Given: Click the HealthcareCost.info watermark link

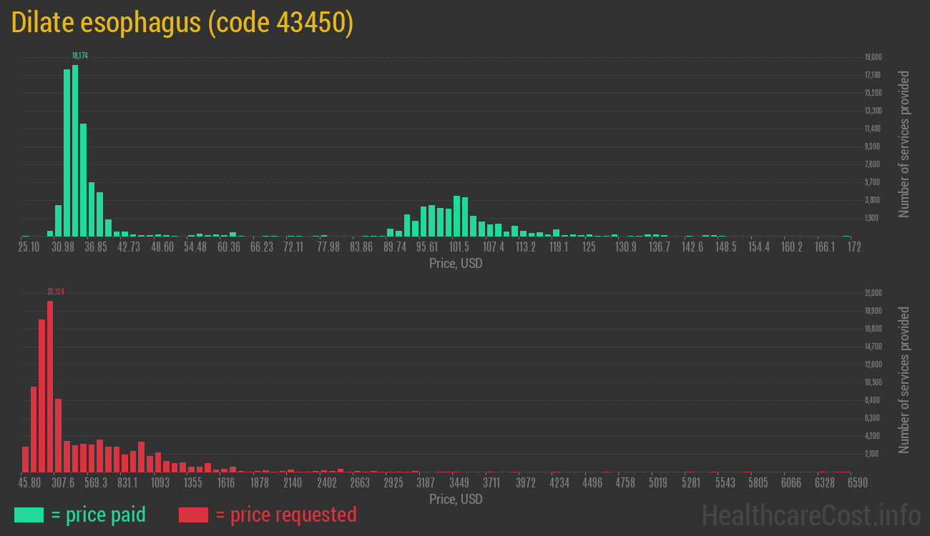Looking at the screenshot, I should tap(811, 515).
